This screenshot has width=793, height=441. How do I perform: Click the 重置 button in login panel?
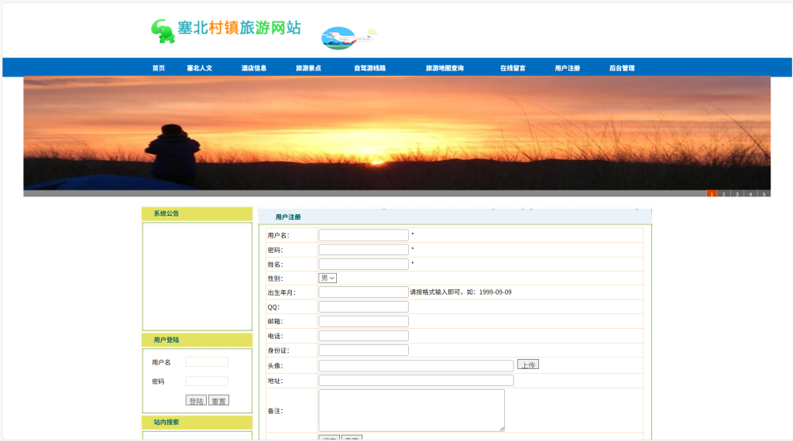pyautogui.click(x=218, y=401)
